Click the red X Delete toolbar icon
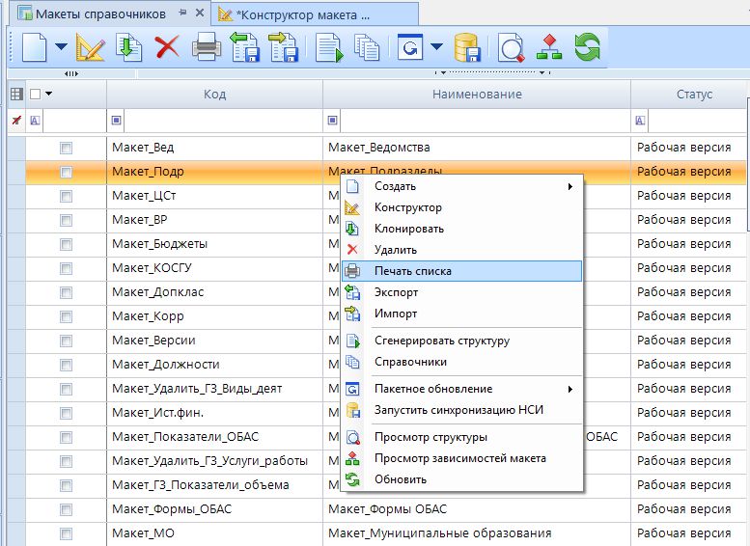Viewport: 750px width, 546px height. pyautogui.click(x=167, y=46)
